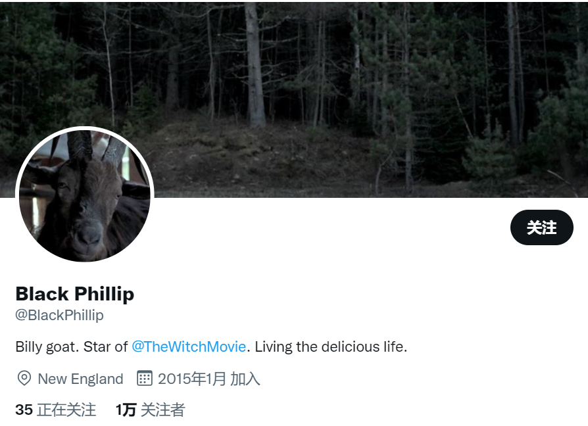Select the @BlackPhillip handle text

coord(59,315)
